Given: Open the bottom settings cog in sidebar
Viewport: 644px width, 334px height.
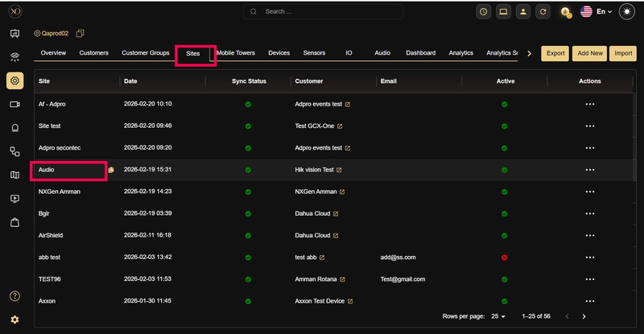Looking at the screenshot, I should [x=14, y=320].
